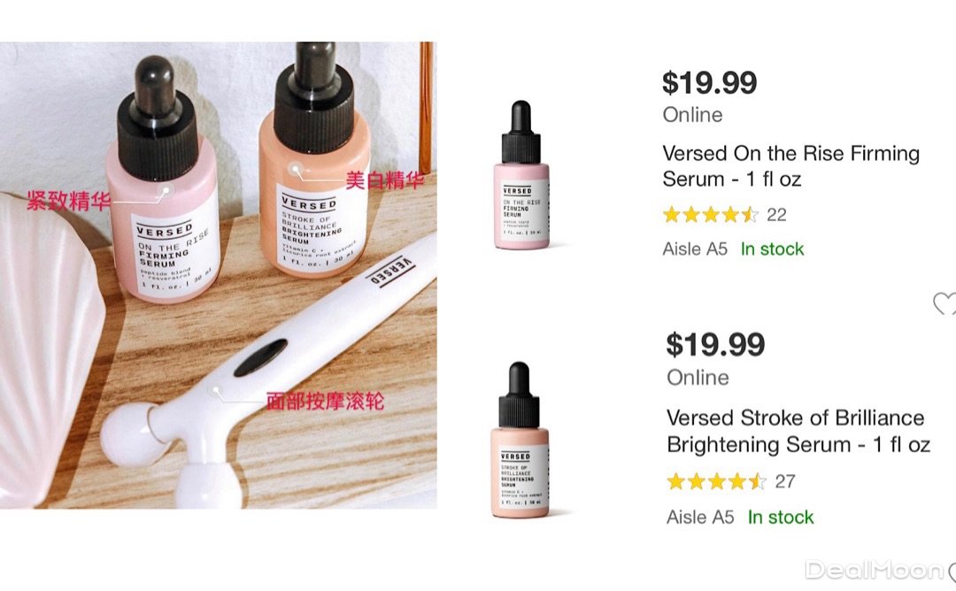956x591 pixels.
Task: Click the 27 review count
Action: pos(784,481)
